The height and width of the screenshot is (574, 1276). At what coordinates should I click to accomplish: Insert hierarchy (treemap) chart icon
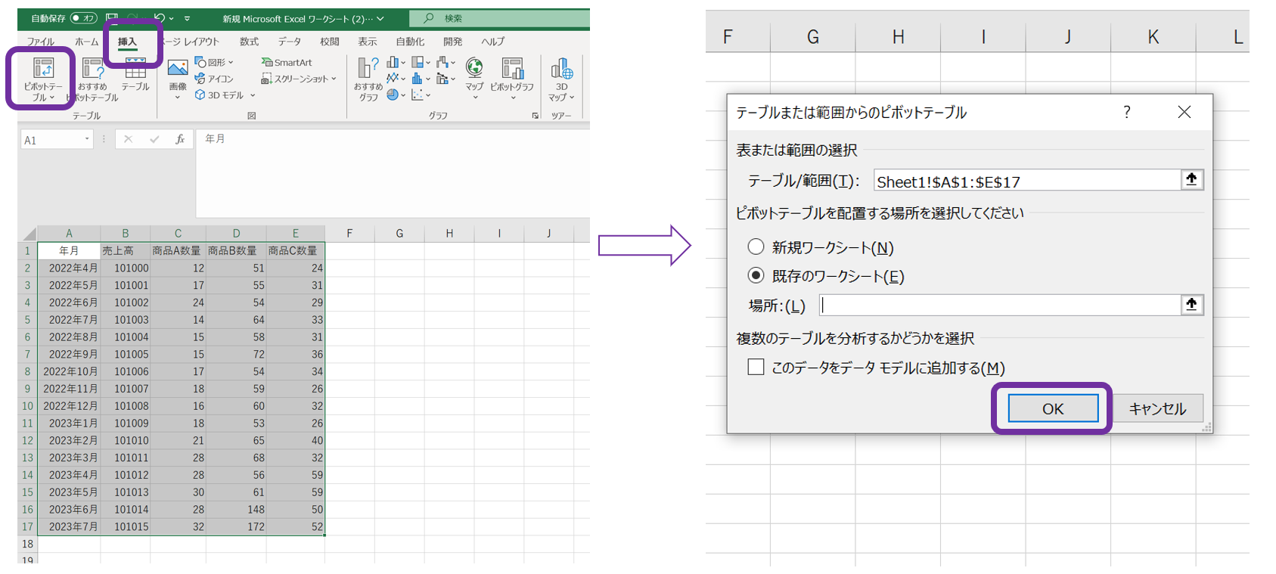(418, 62)
